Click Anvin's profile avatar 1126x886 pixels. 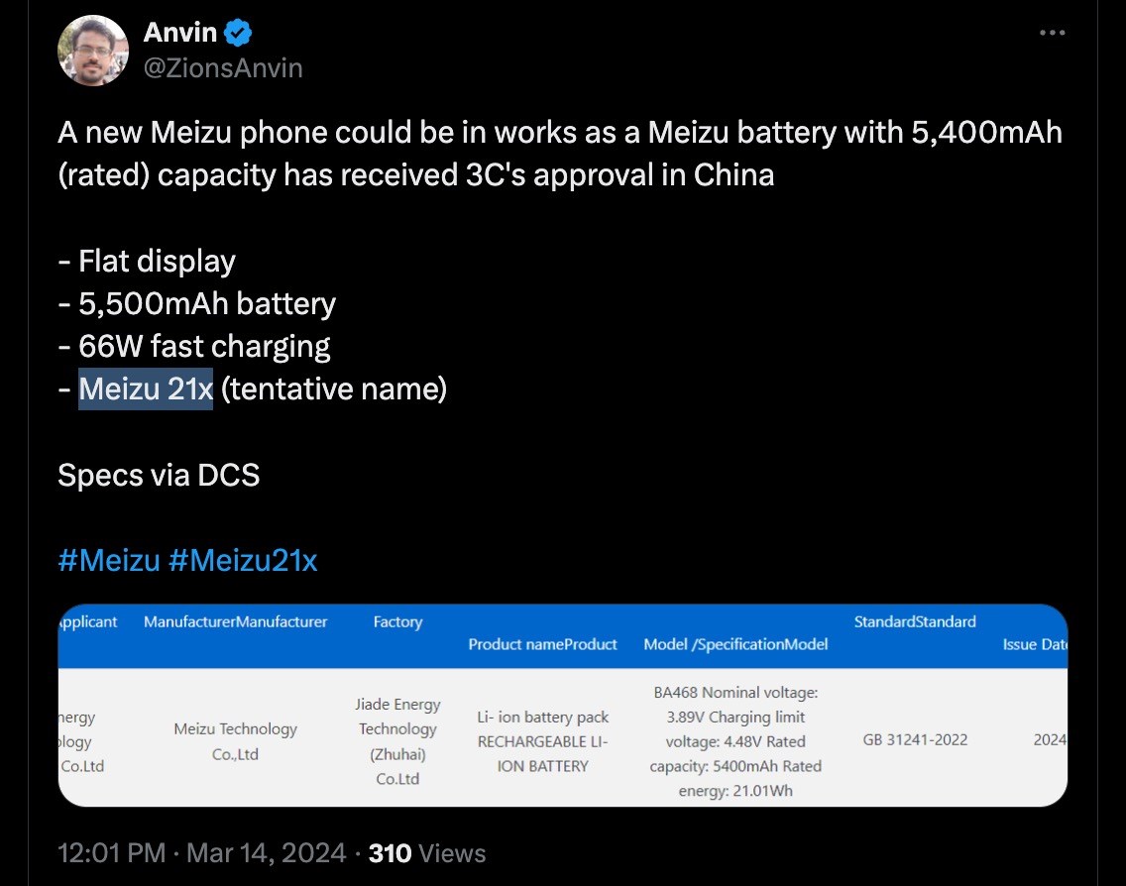[92, 50]
